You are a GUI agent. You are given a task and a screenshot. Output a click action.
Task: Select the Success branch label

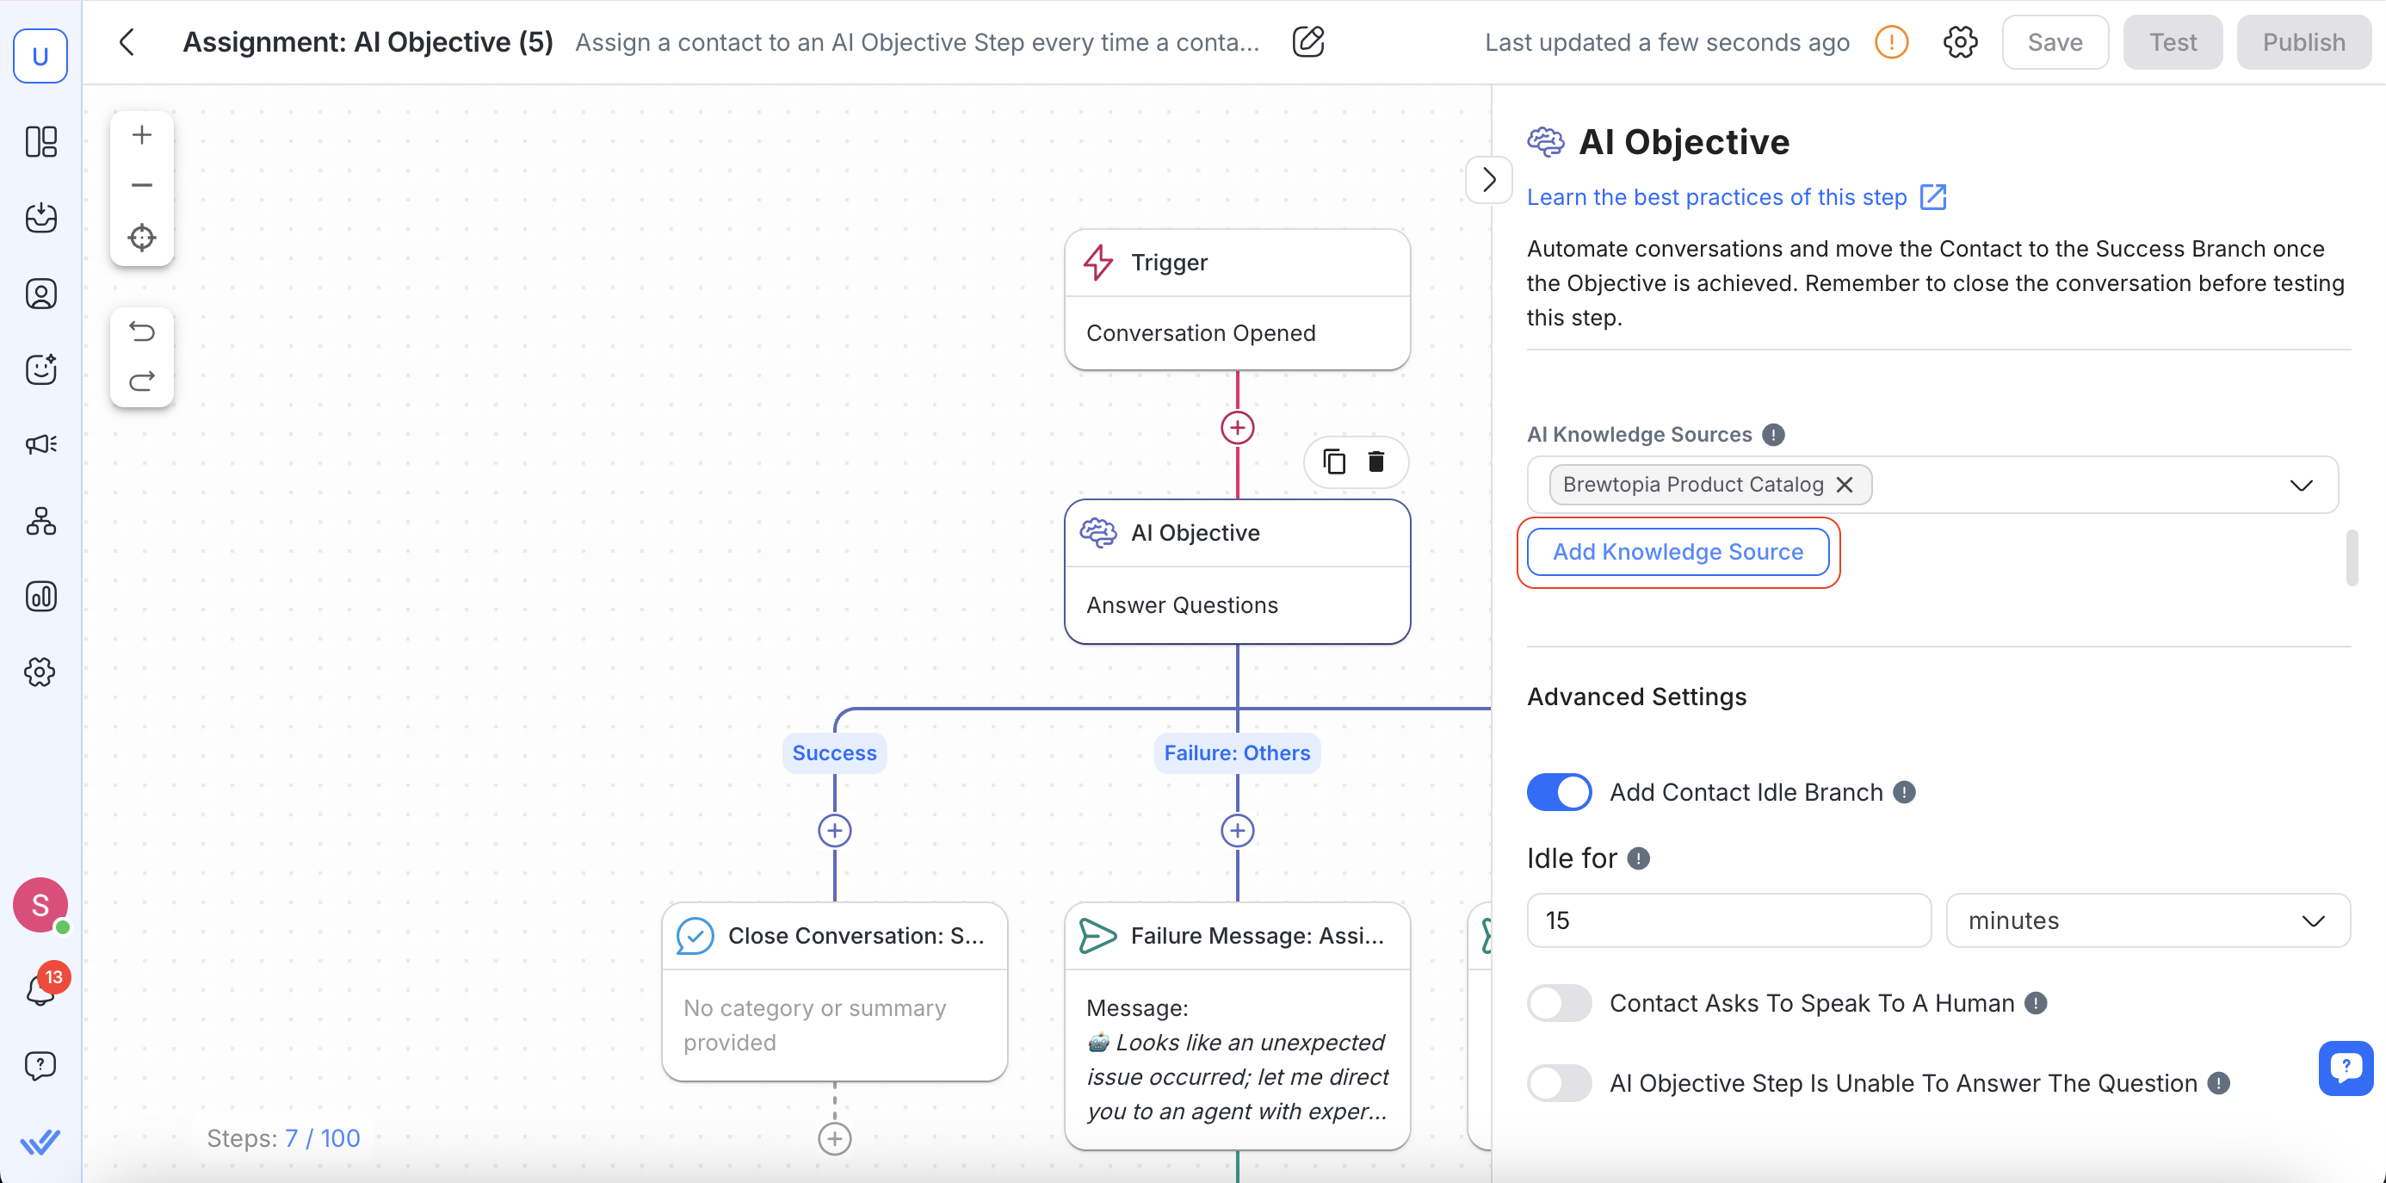[833, 753]
